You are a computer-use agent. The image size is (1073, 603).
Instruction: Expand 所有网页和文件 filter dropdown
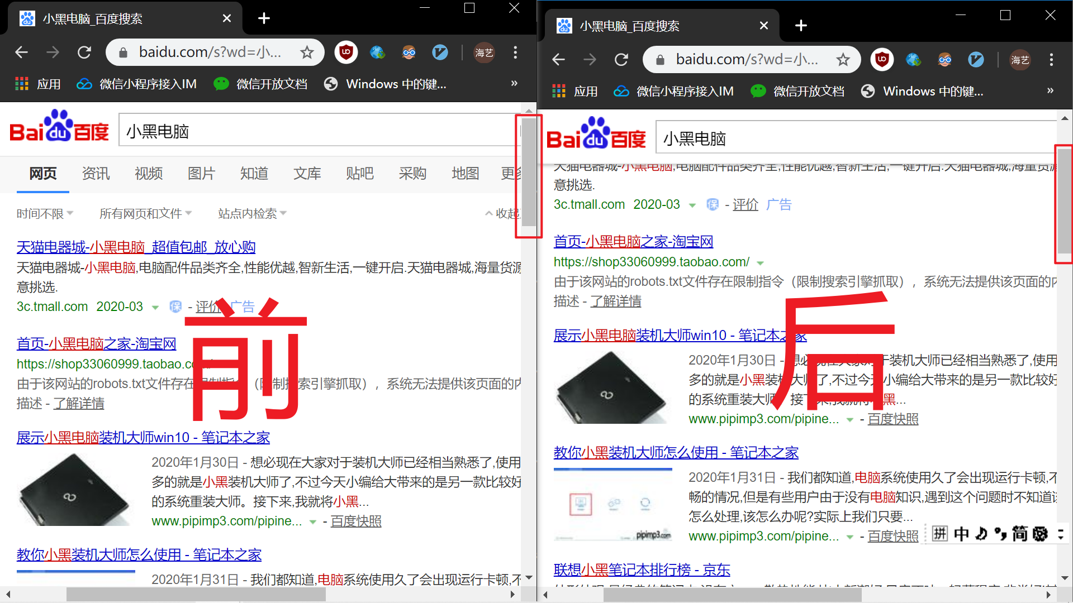click(145, 213)
